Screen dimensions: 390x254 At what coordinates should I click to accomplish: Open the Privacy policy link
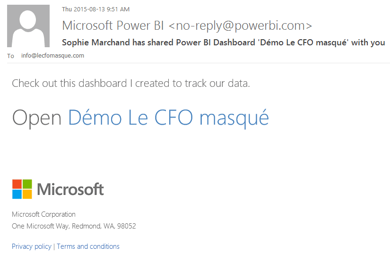coord(31,246)
